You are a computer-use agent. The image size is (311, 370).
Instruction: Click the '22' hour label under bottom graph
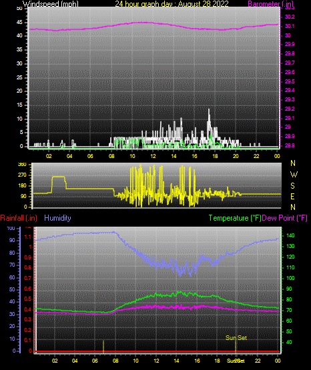pyautogui.click(x=258, y=361)
